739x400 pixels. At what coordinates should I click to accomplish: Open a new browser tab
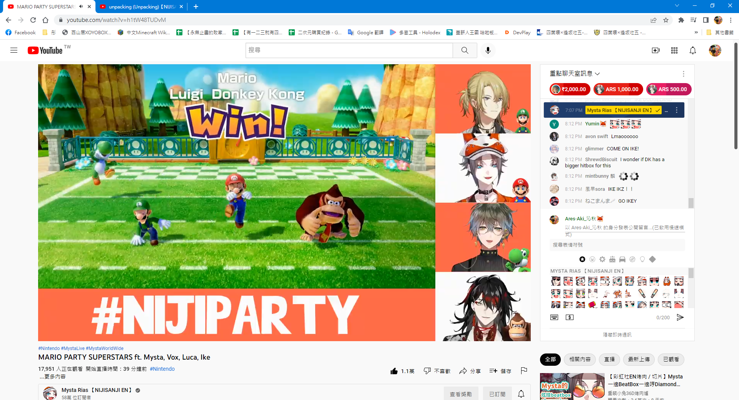[x=196, y=7]
